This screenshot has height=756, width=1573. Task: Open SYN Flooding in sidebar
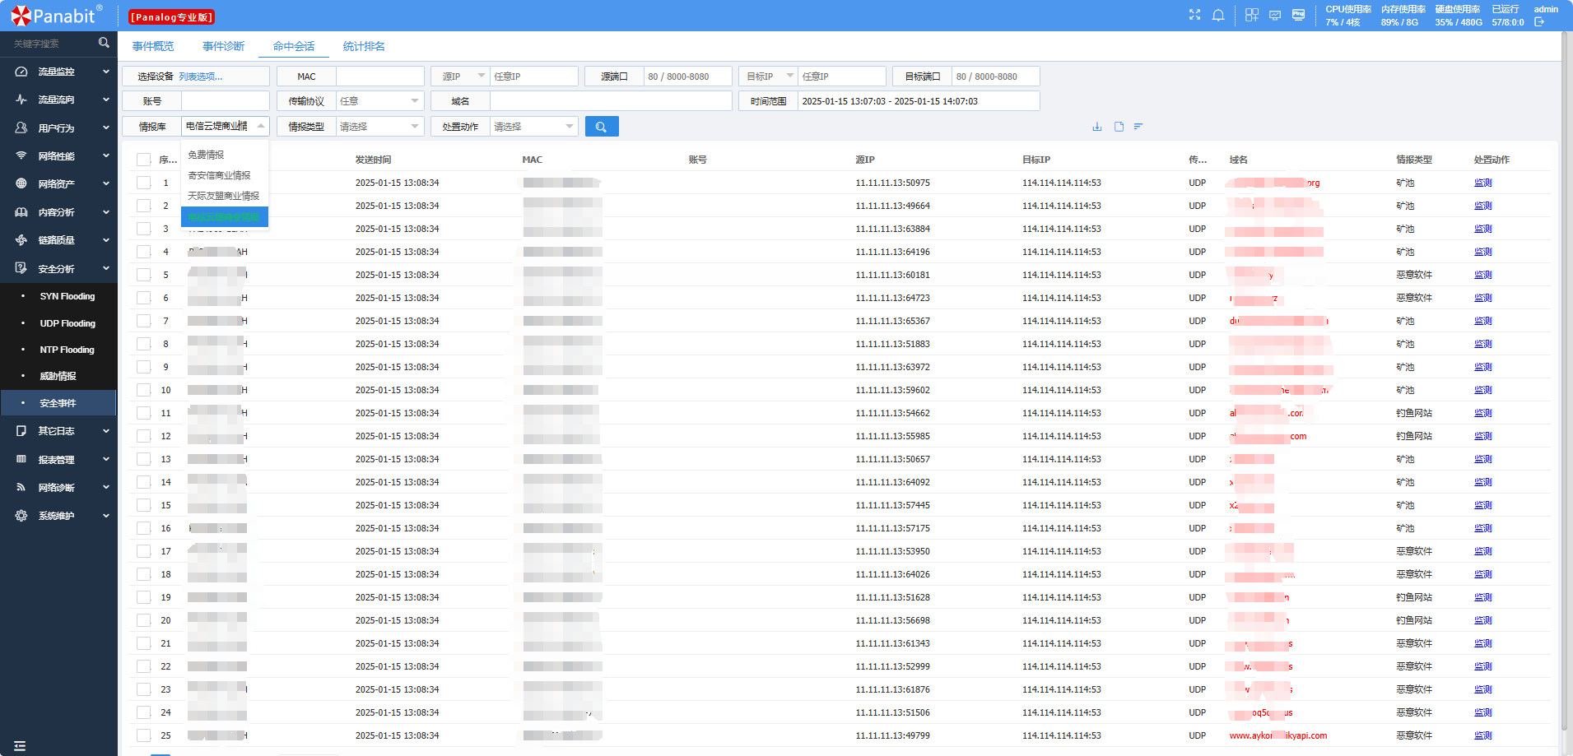(67, 296)
